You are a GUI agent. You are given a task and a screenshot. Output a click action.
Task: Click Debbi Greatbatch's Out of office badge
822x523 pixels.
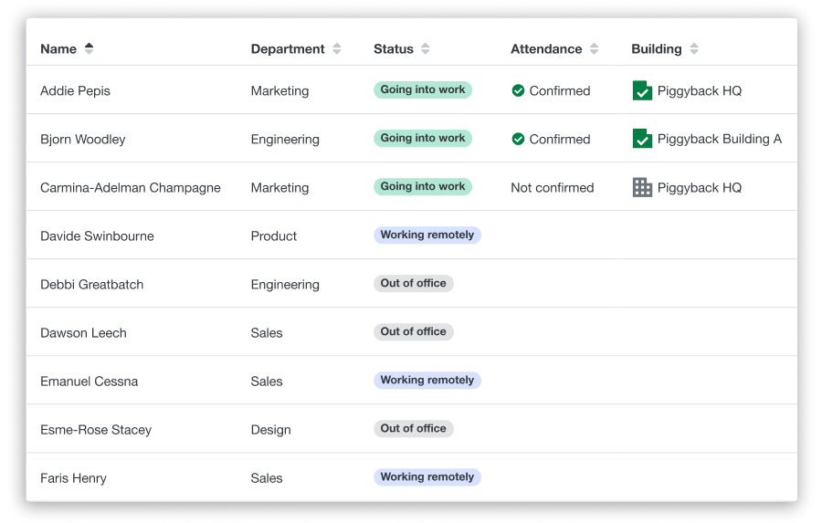413,283
